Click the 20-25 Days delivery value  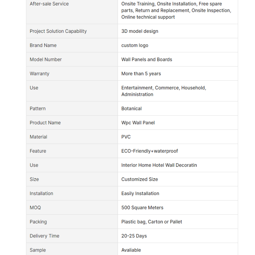[134, 236]
